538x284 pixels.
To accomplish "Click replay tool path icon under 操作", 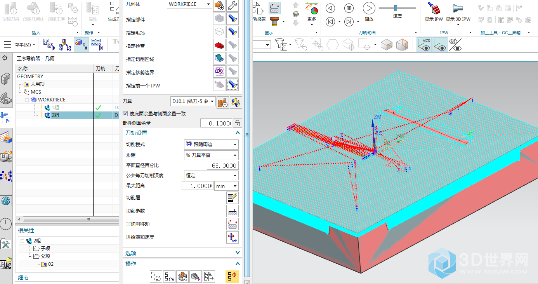I will (x=169, y=277).
